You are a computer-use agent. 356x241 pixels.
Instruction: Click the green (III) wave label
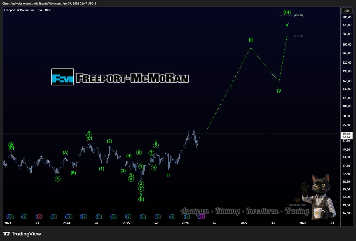[x=287, y=12]
